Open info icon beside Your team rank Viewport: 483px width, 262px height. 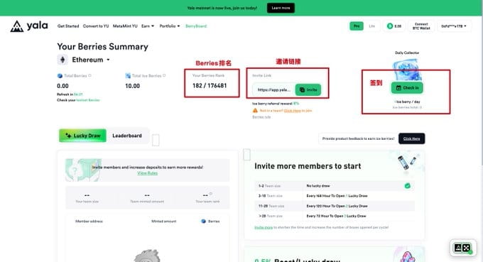211,194
